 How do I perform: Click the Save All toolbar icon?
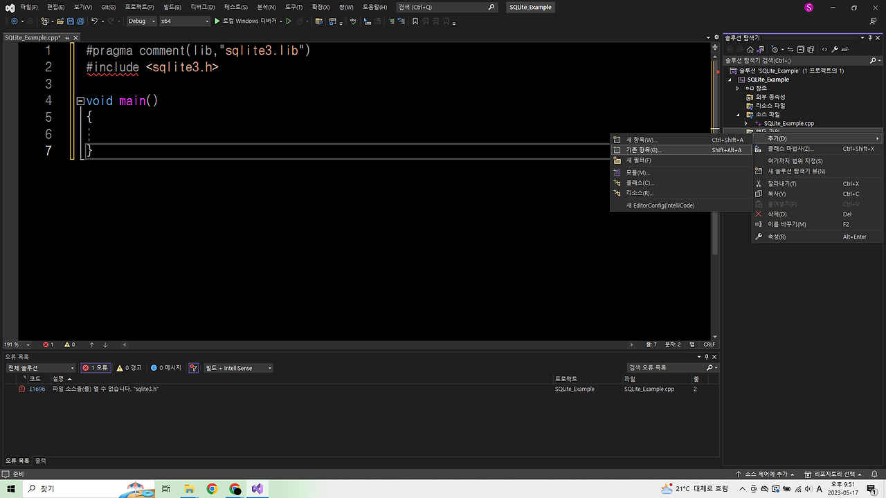(x=81, y=21)
